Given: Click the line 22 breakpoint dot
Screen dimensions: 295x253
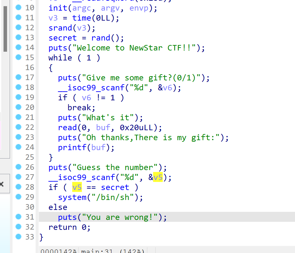Looking at the screenshot, I should (19, 127).
